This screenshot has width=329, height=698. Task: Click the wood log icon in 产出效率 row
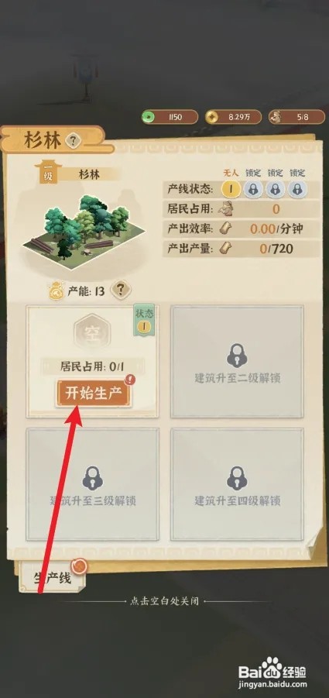point(227,229)
